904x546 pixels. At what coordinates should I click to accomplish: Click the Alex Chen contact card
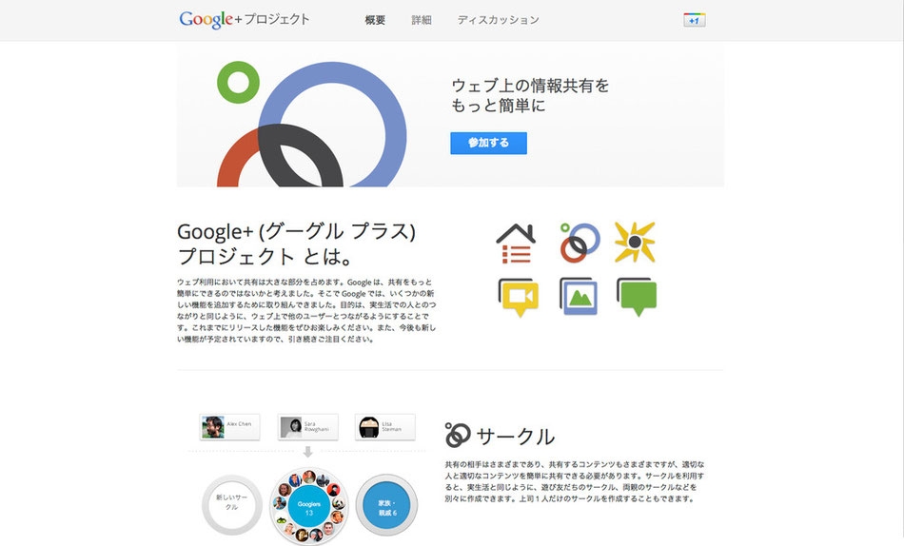point(229,427)
